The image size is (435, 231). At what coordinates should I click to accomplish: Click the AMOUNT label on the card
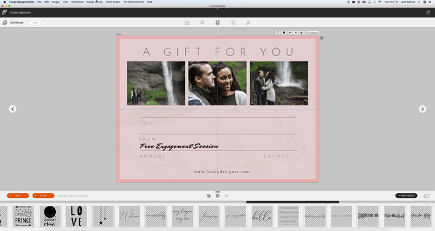point(152,156)
